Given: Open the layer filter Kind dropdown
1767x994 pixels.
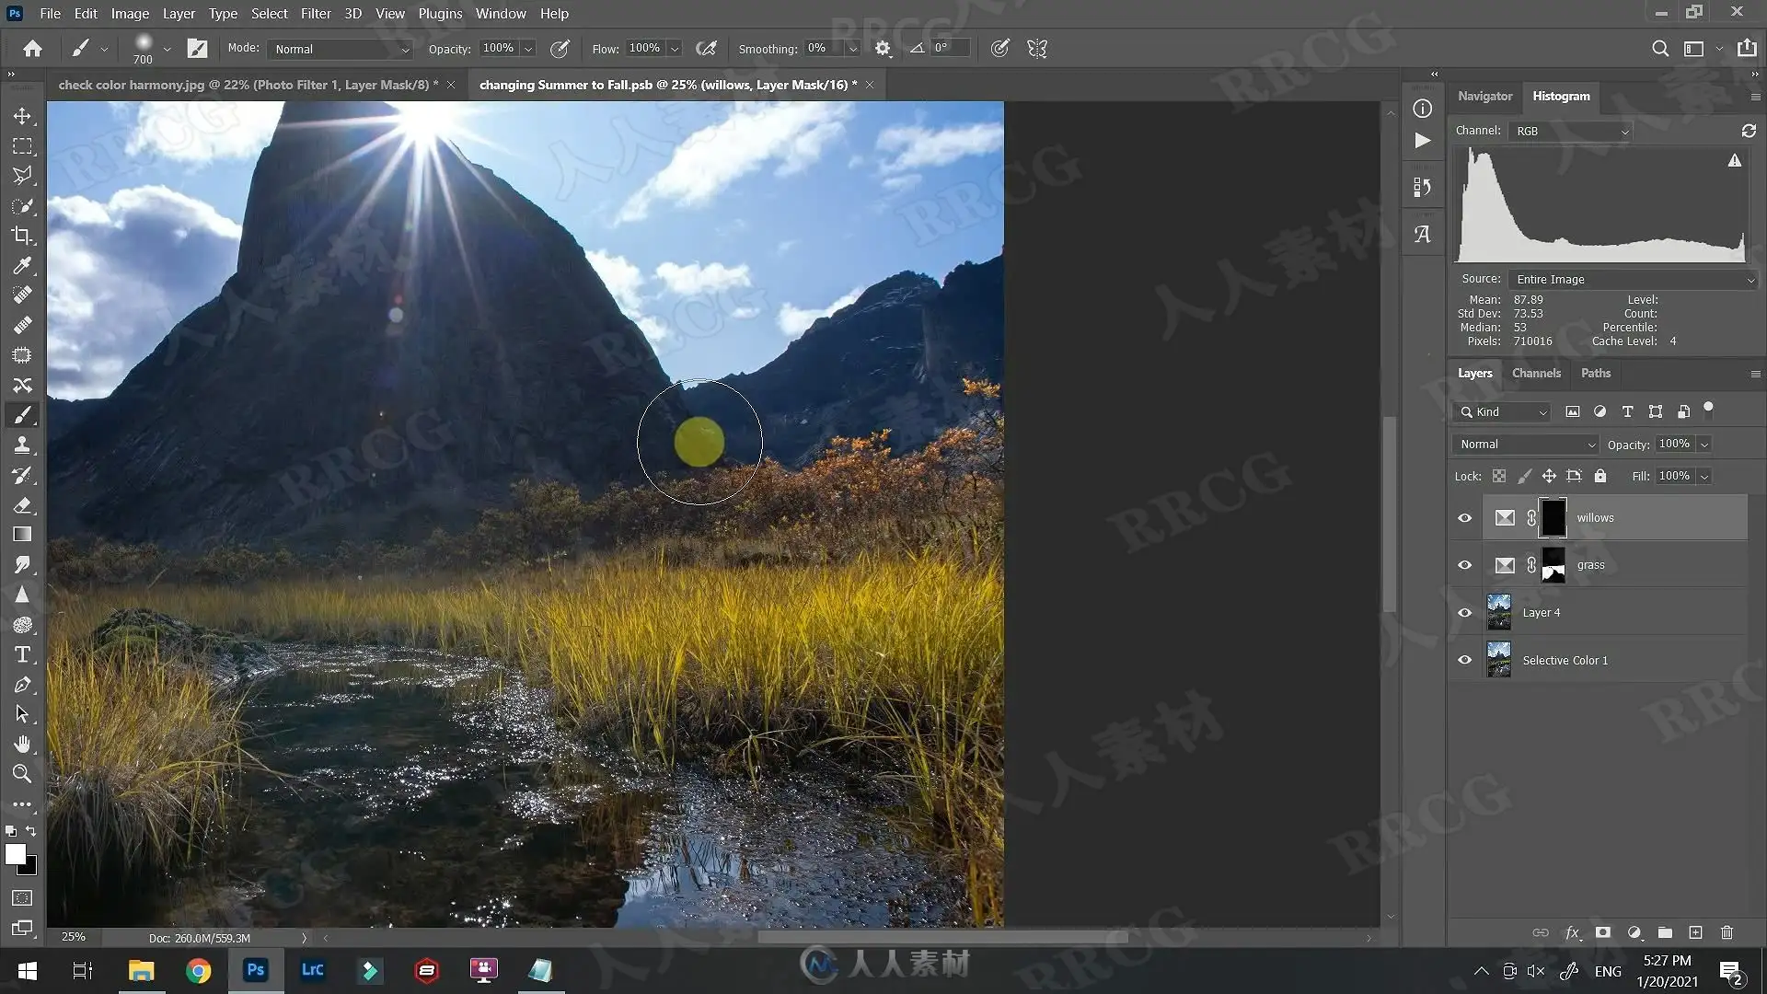Looking at the screenshot, I should pos(1502,412).
